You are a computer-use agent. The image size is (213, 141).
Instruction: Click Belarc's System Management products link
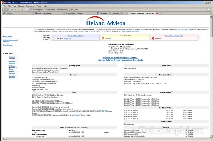120,60
